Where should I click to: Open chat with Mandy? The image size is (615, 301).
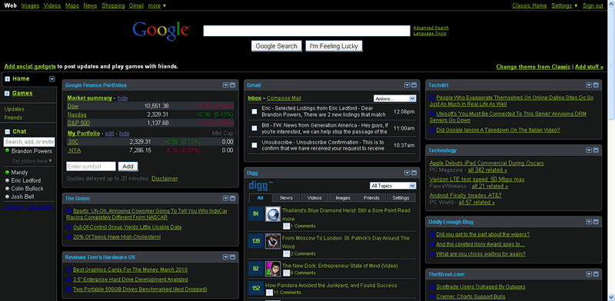pyautogui.click(x=20, y=173)
